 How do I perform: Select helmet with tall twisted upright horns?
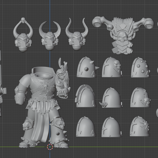(x=77, y=34)
